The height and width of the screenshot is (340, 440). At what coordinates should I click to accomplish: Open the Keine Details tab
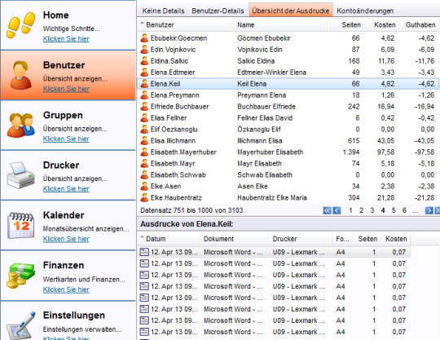click(x=163, y=11)
